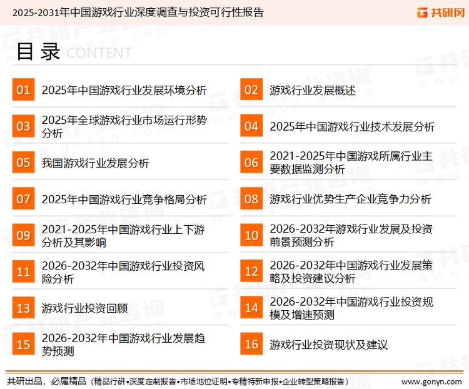Click the orange 07 number box

coord(23,199)
